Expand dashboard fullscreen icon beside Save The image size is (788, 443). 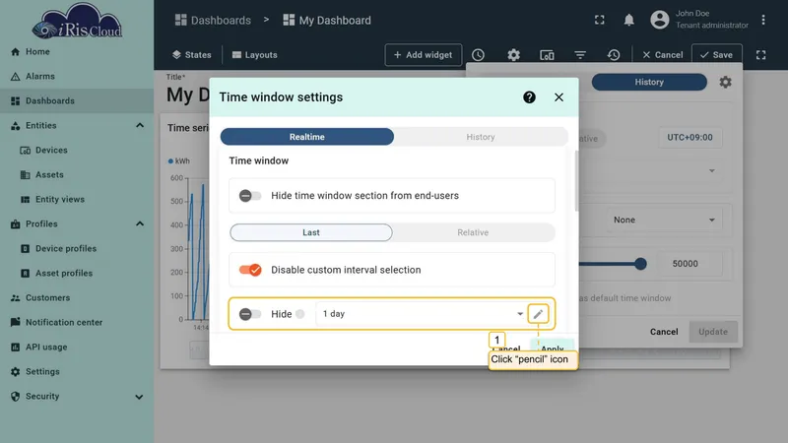(x=760, y=55)
